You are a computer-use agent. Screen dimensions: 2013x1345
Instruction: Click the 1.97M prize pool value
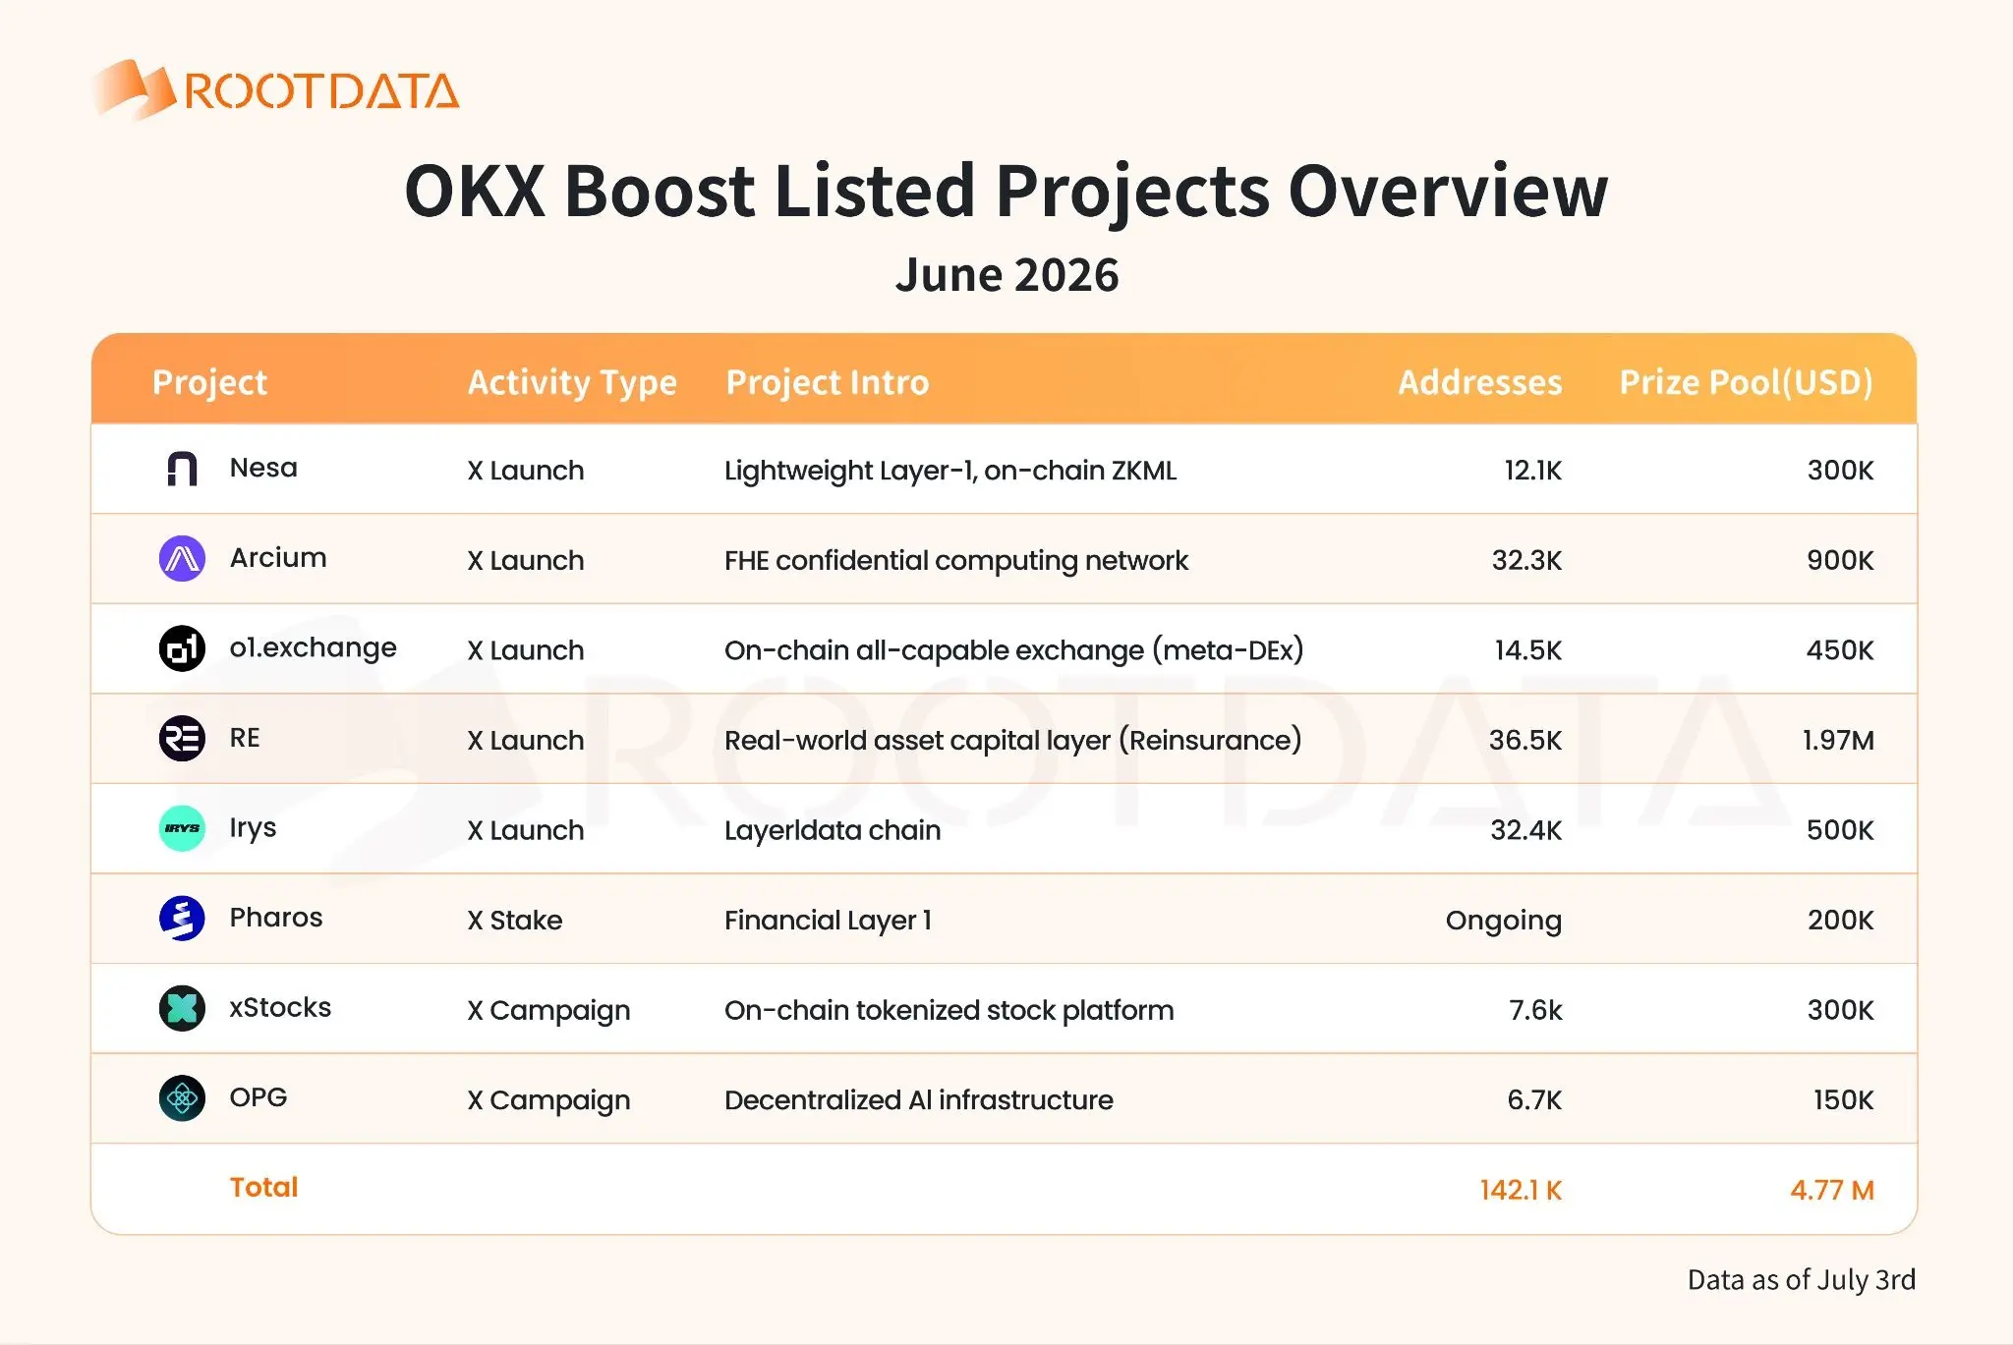(1838, 741)
